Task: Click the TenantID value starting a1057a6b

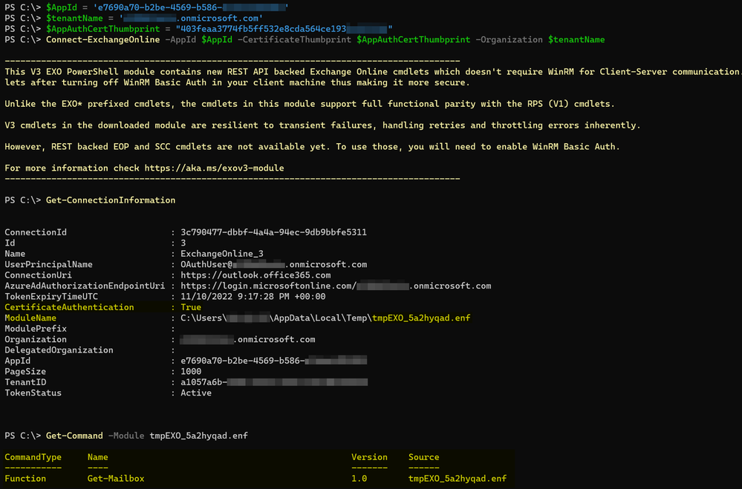Action: click(274, 382)
